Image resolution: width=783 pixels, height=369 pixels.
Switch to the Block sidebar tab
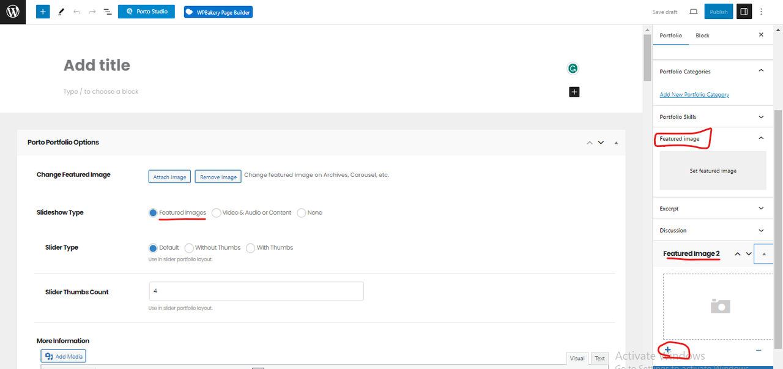tap(702, 35)
